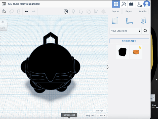
Task: Click the lightbulb hide icon
Action: pyautogui.click(x=73, y=11)
